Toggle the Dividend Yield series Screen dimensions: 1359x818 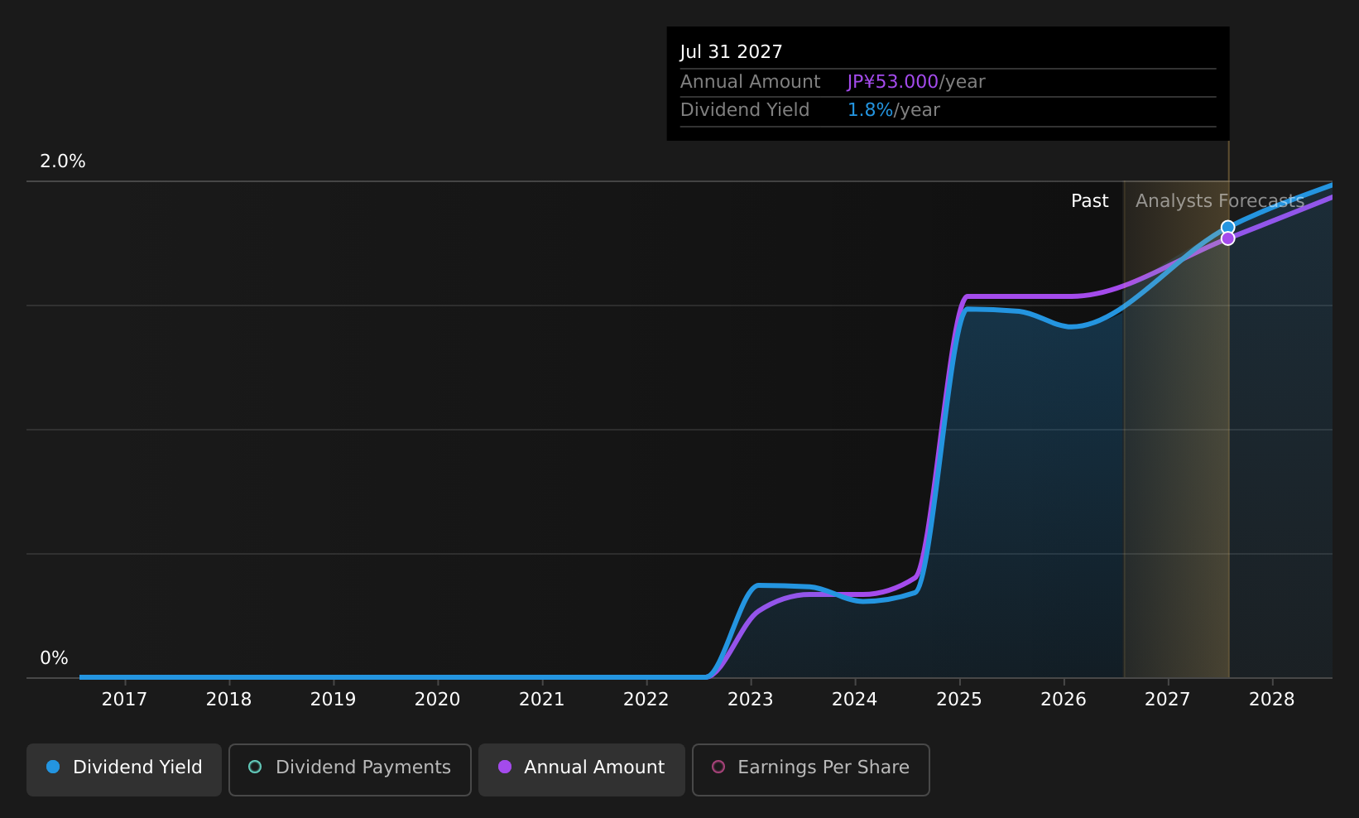[124, 769]
